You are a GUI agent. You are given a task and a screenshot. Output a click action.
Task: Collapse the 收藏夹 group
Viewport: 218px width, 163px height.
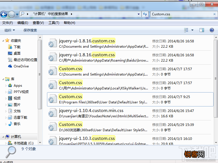click(x=3, y=41)
